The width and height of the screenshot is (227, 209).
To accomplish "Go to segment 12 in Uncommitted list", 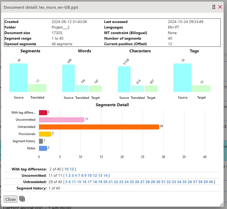I will click(95, 175).
